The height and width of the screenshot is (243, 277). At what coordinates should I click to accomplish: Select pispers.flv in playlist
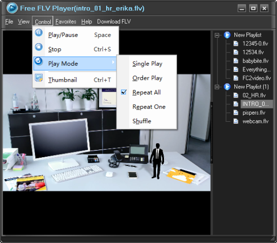254,113
